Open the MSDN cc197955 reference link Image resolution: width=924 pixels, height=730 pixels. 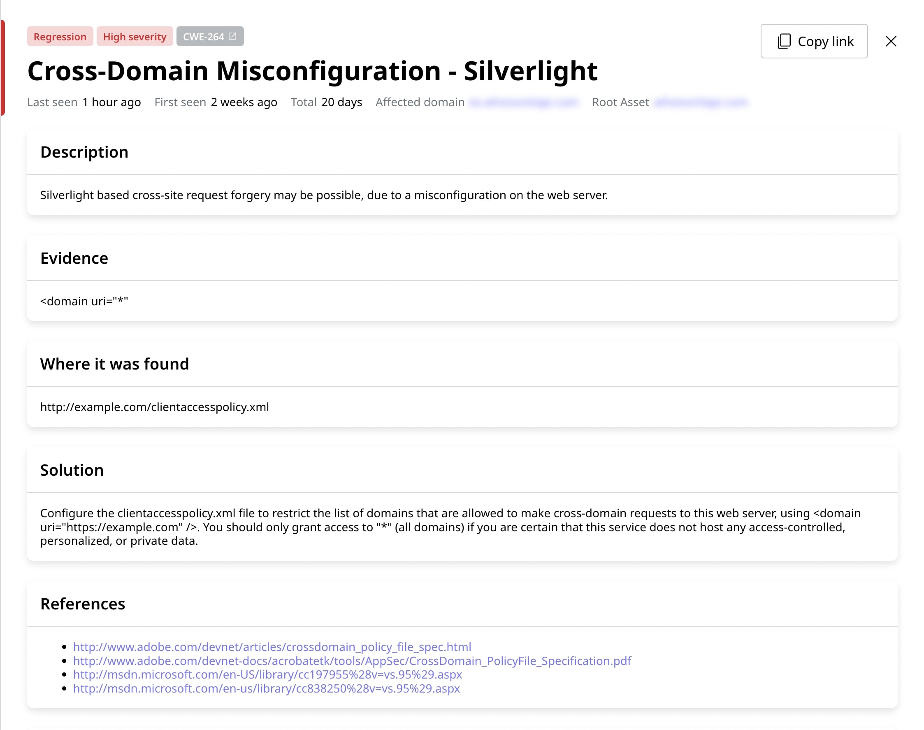267,674
